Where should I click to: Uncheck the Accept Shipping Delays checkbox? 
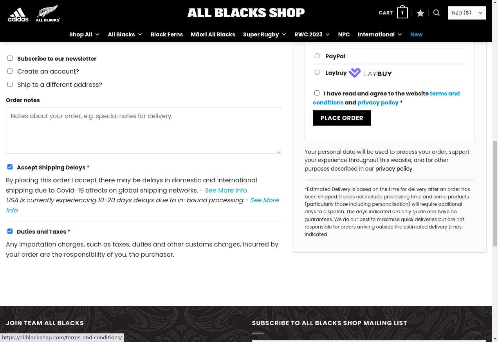coord(10,167)
